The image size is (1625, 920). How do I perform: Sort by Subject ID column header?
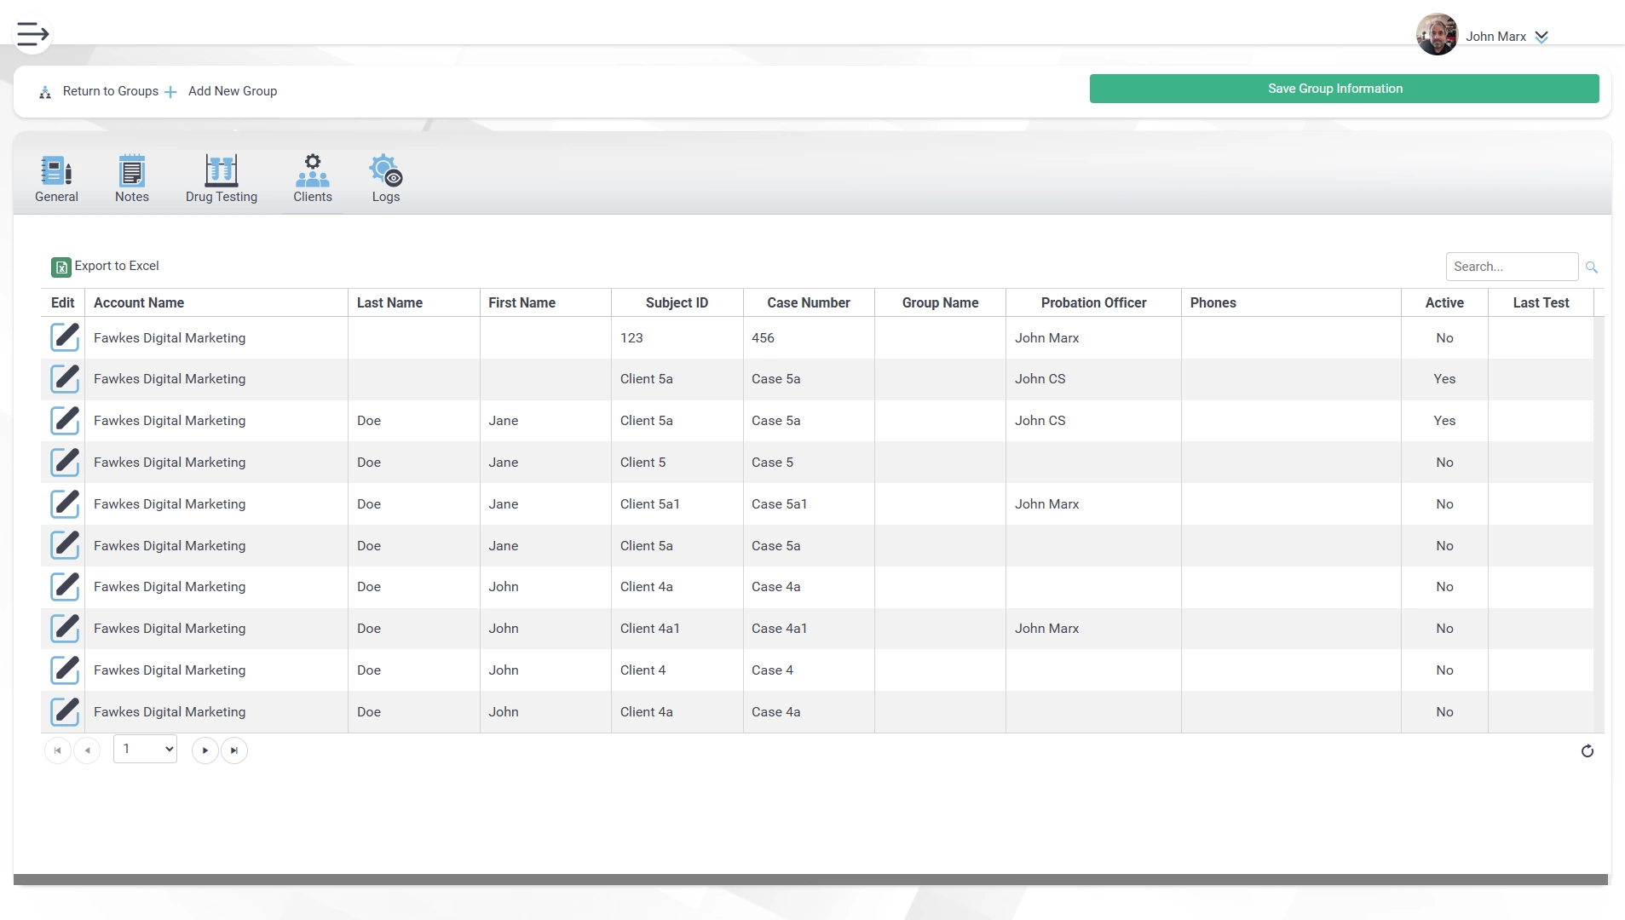[x=677, y=302]
